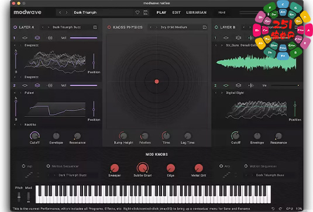Screen dimensions: 313x212
Task: Toggle the Hold button
Action: 222,12
